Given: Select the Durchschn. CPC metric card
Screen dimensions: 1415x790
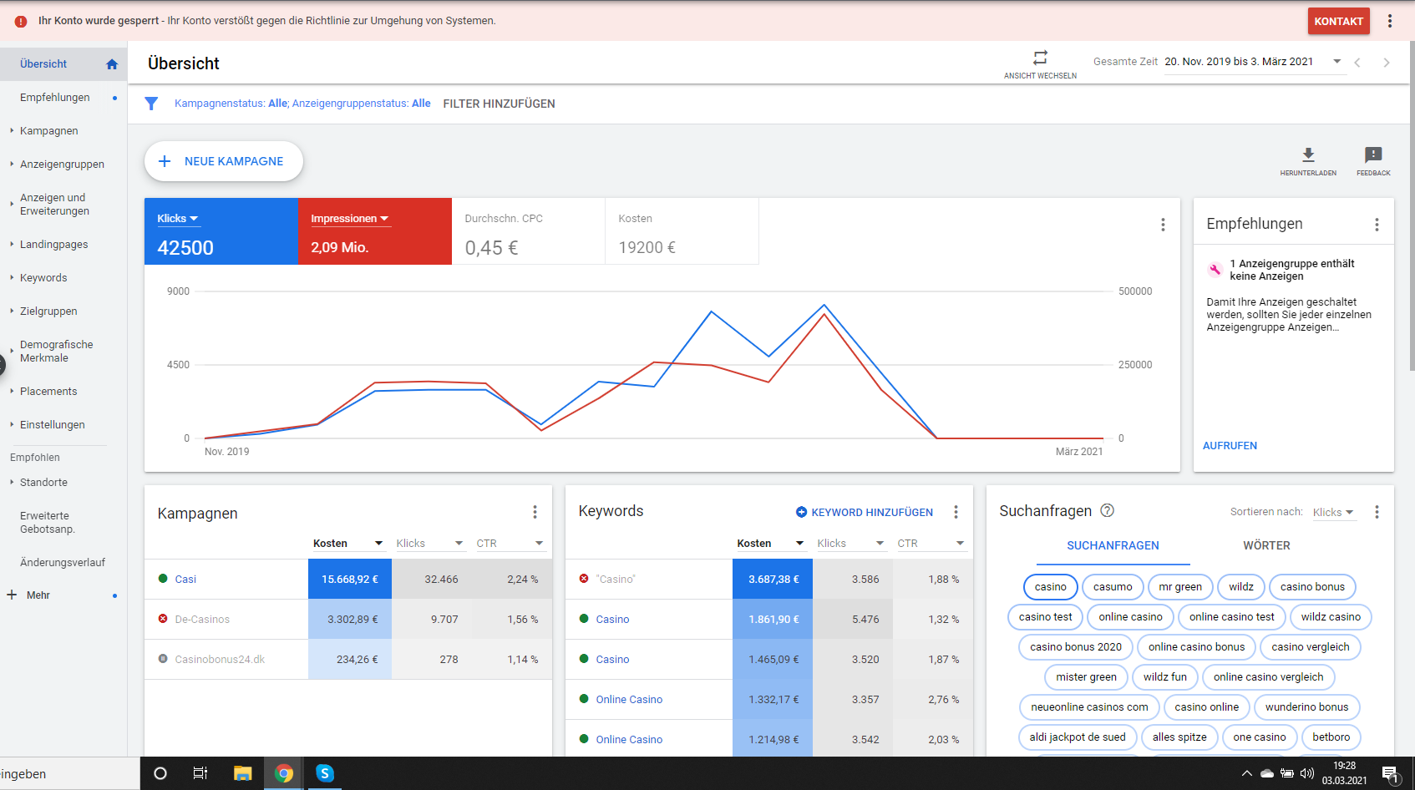Looking at the screenshot, I should (528, 231).
